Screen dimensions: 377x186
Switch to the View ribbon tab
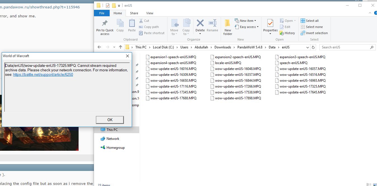point(150,13)
